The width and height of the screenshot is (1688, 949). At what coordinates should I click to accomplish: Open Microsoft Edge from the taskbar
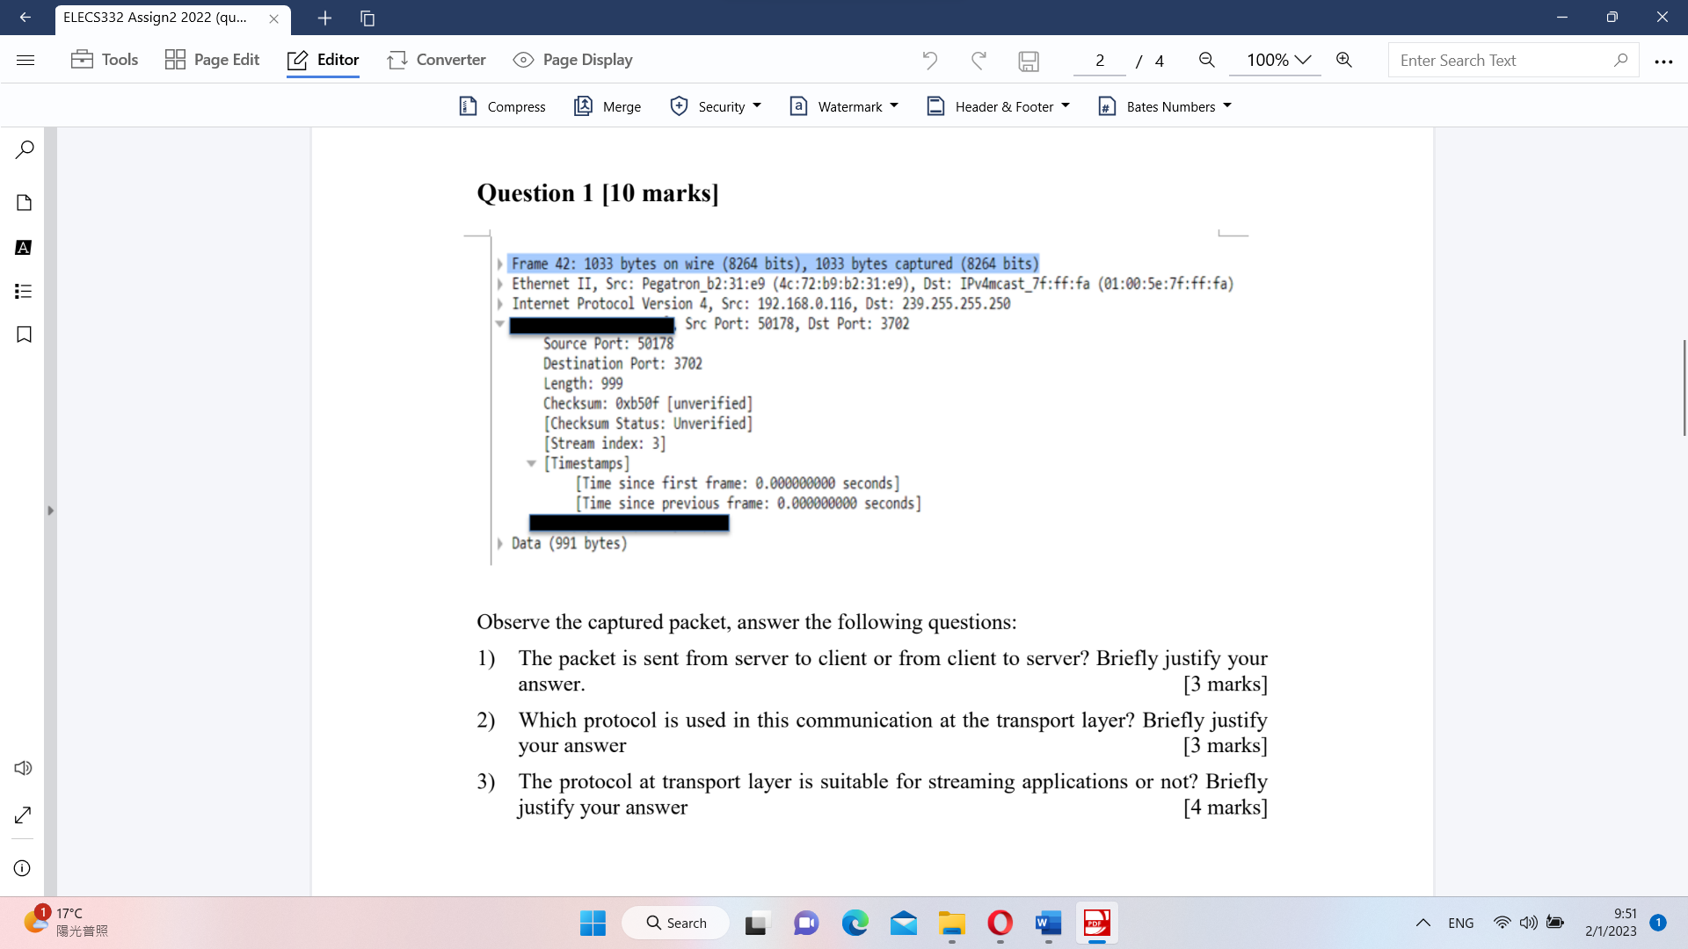click(855, 923)
